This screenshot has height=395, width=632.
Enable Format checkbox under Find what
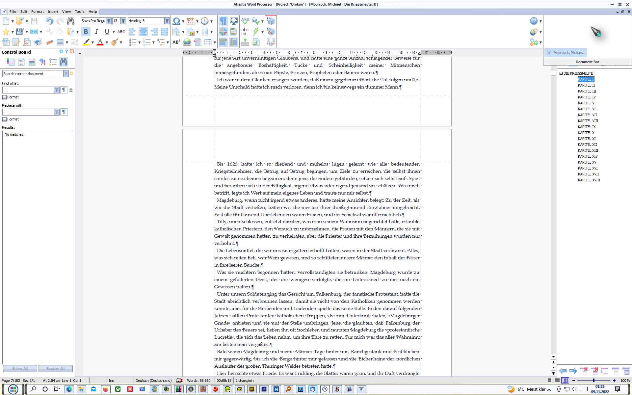[x=5, y=97]
